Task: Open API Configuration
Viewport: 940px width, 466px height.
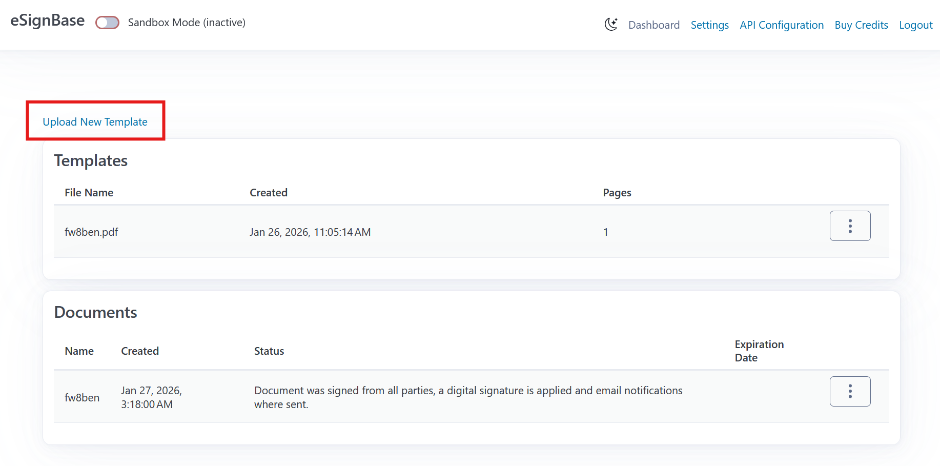Action: [x=781, y=25]
